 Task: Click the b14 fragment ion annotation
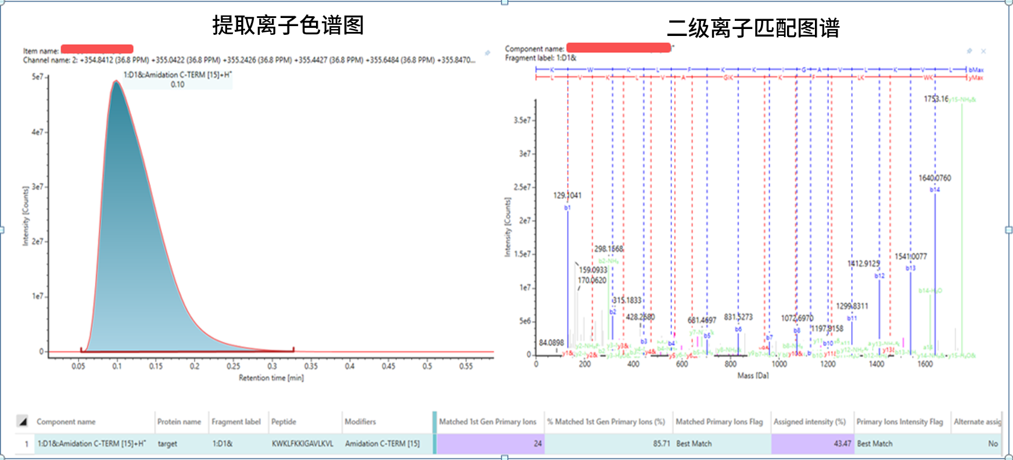[935, 190]
